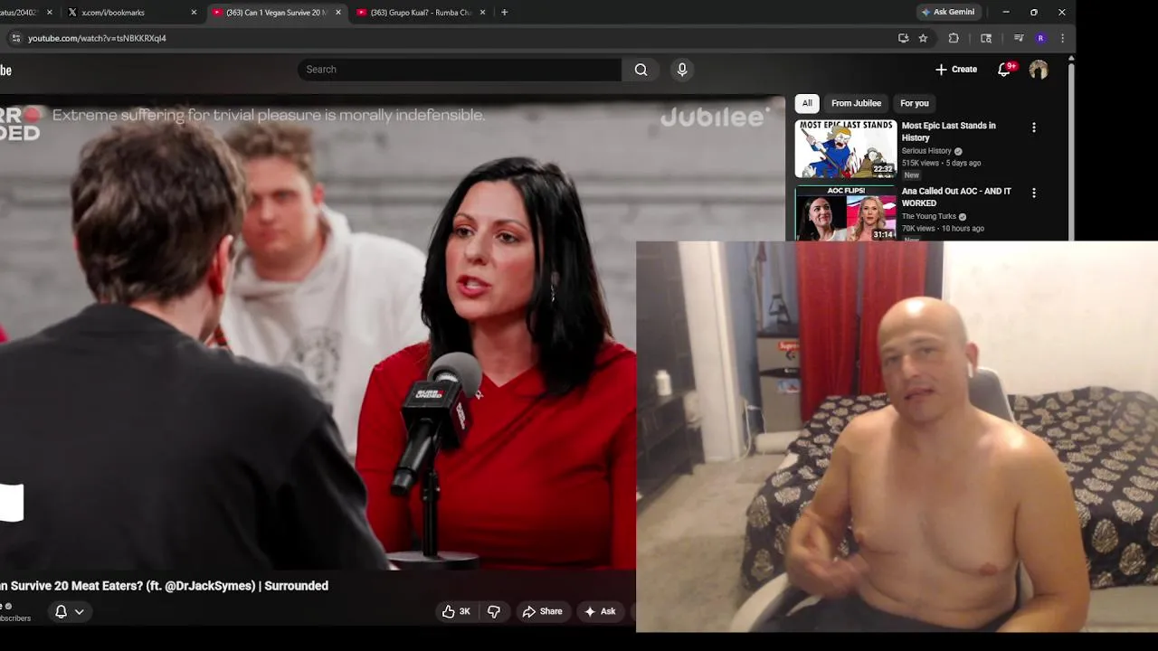This screenshot has height=651, width=1158.
Task: Open the Chrome media controls icon
Action: pyautogui.click(x=1019, y=38)
